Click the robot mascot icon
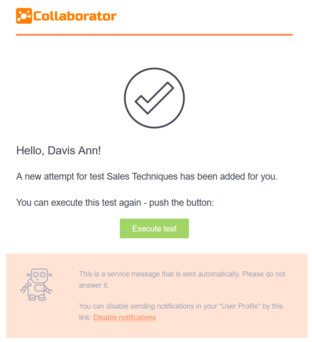This screenshot has width=312, height=342. (36, 285)
